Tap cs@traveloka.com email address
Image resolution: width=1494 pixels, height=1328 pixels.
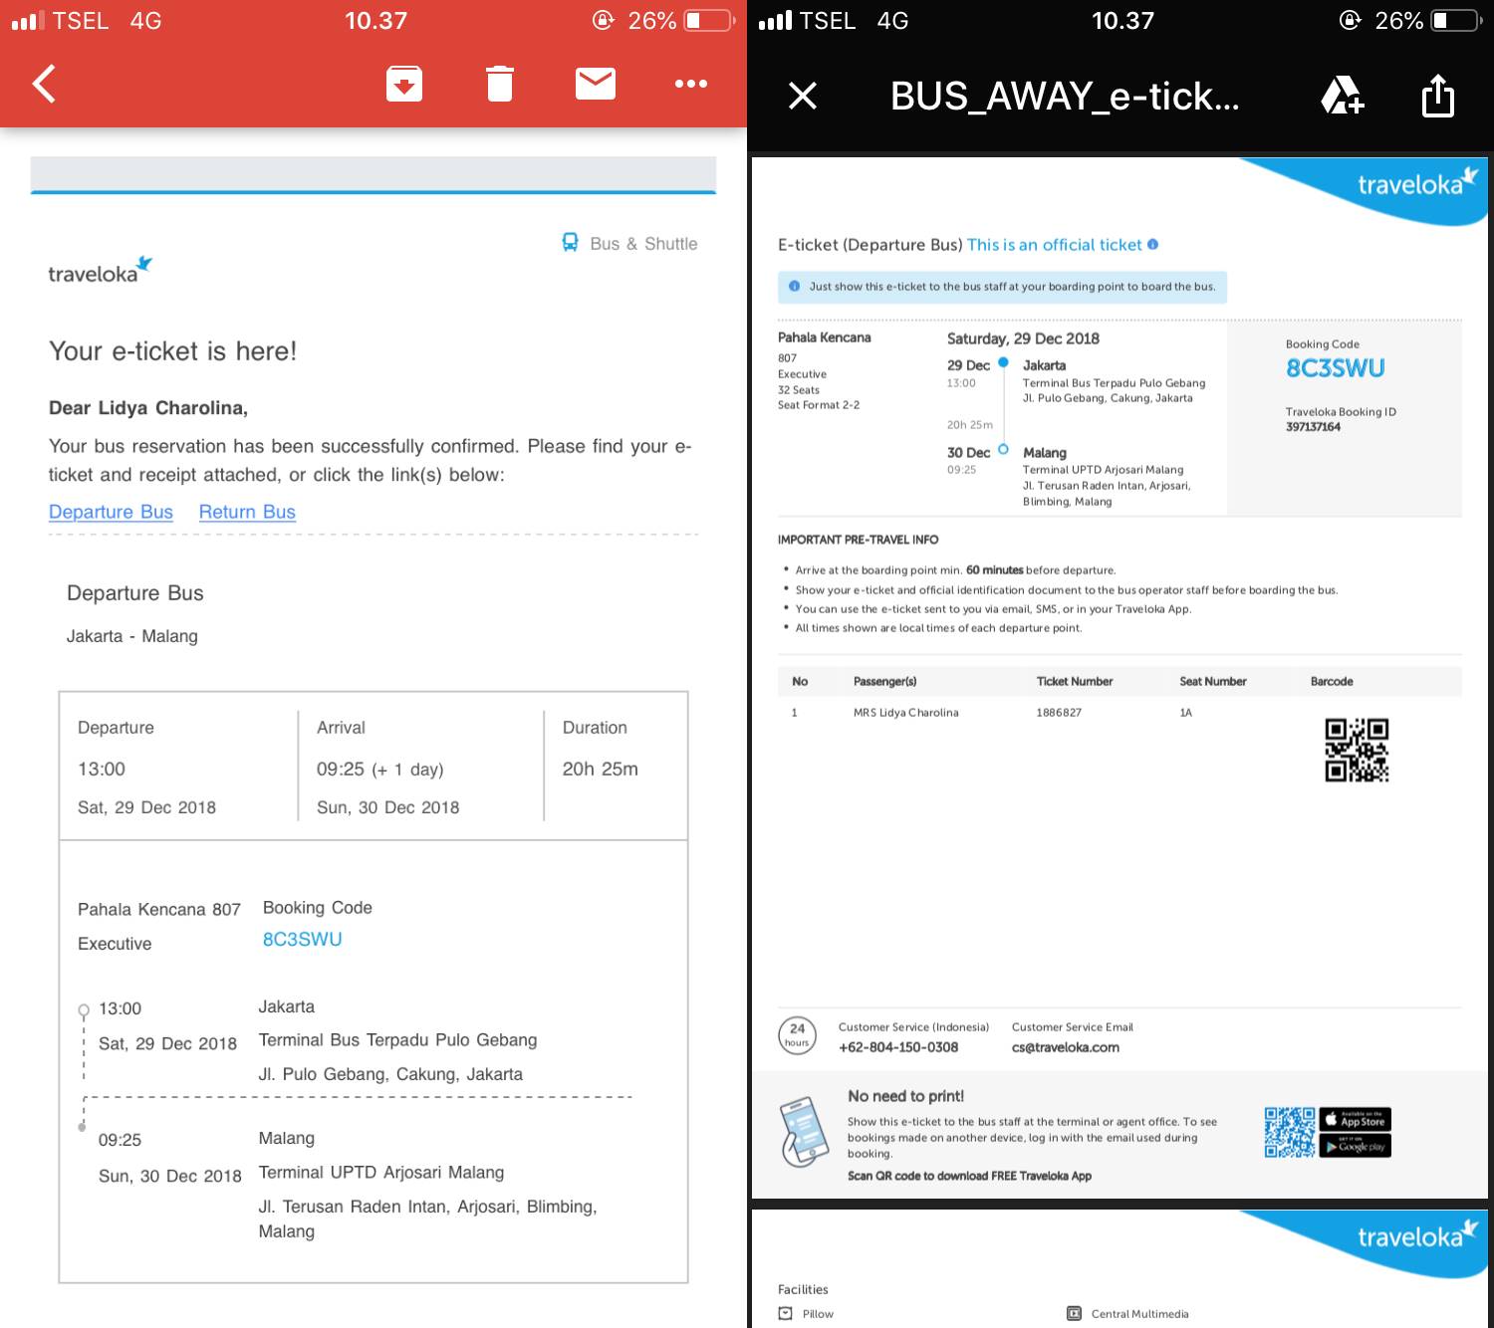click(x=1066, y=1047)
